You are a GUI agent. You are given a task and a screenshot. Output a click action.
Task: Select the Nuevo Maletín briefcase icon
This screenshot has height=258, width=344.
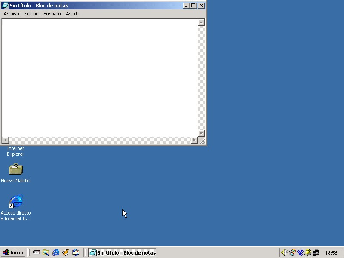tap(16, 169)
